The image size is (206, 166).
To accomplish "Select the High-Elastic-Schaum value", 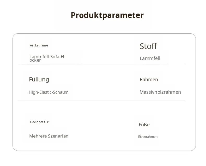I will click(49, 92).
